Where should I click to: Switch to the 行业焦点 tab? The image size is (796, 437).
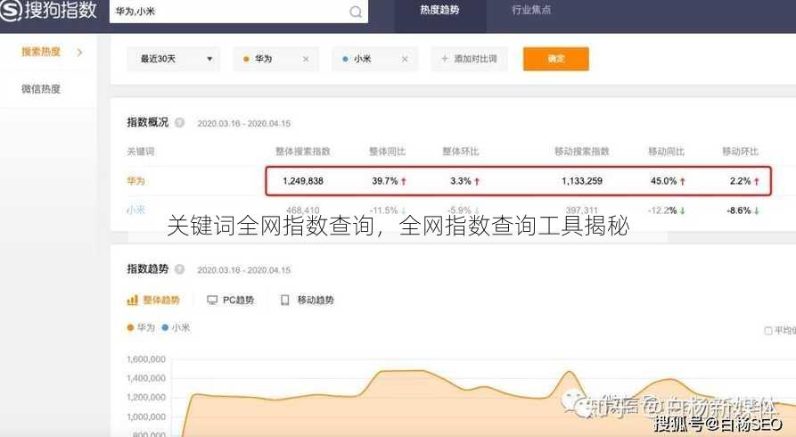point(531,10)
